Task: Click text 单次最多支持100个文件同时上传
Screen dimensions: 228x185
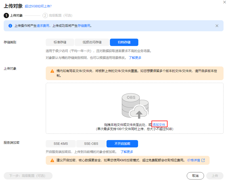Action: [120, 129]
